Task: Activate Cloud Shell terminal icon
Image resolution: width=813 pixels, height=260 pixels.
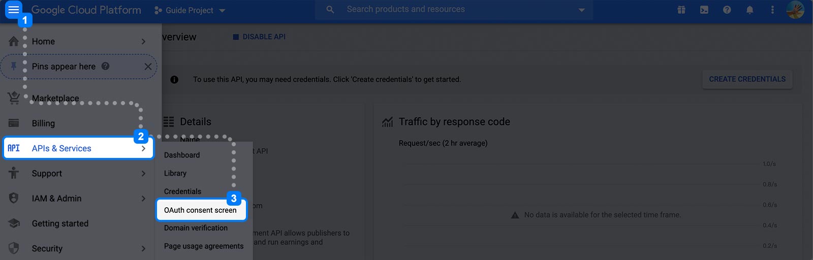Action: click(704, 10)
